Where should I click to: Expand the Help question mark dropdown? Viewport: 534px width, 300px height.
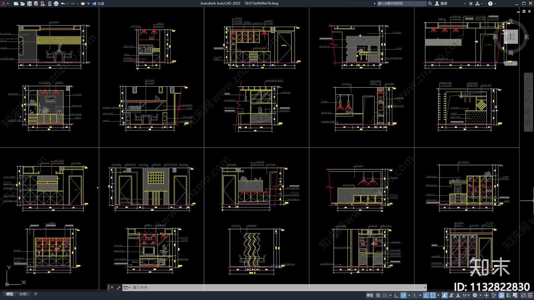tap(495, 4)
